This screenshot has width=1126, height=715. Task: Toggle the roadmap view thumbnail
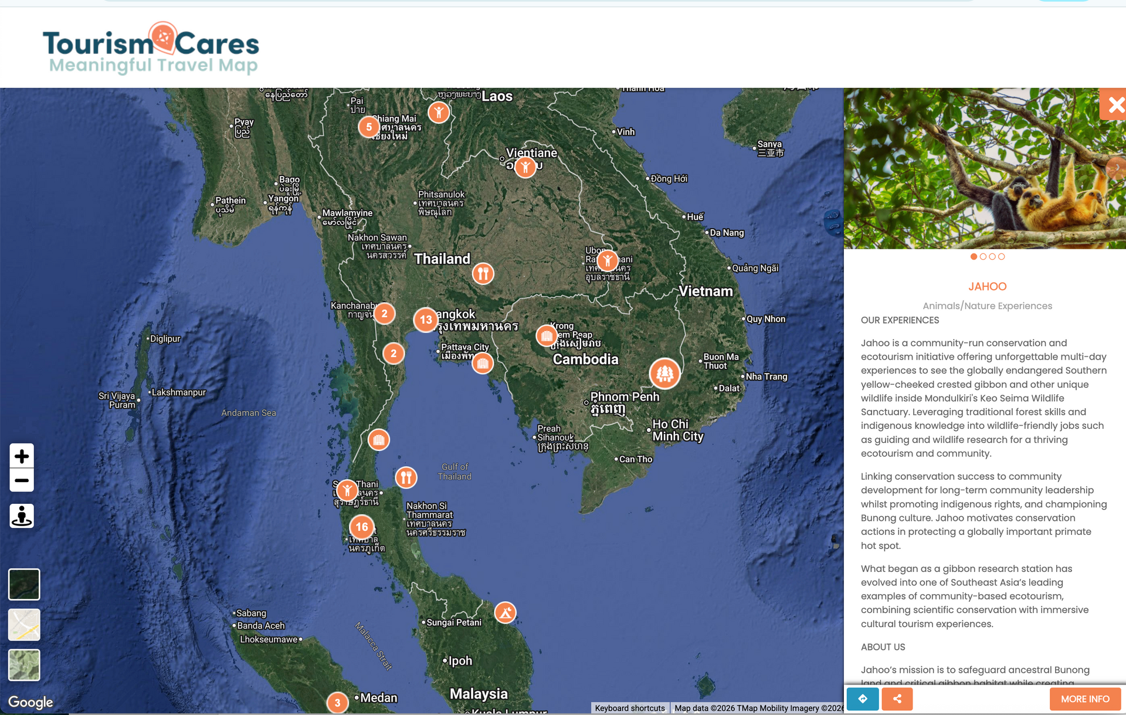tap(23, 624)
